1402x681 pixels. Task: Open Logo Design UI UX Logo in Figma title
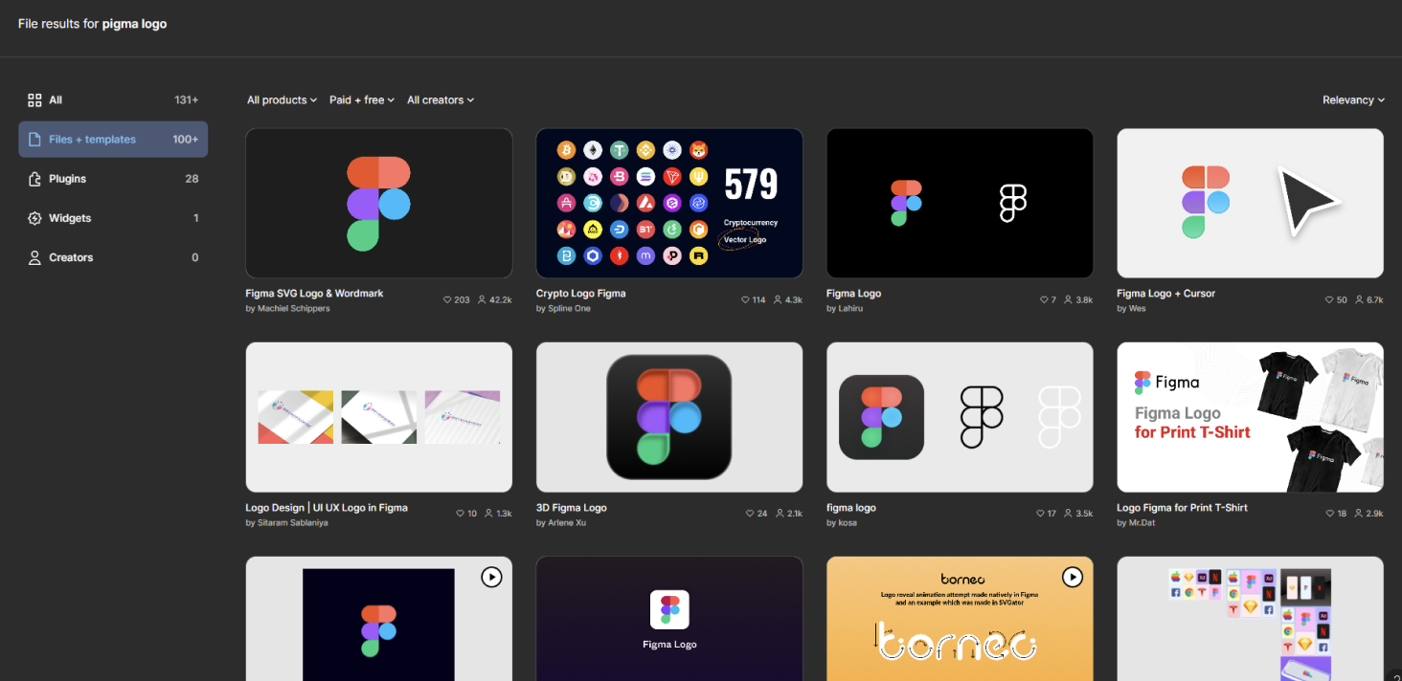point(327,508)
